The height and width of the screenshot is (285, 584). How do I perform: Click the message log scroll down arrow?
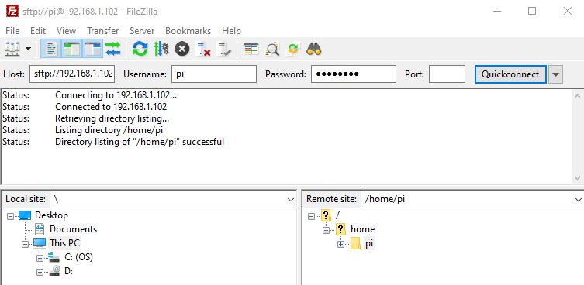coord(578,178)
